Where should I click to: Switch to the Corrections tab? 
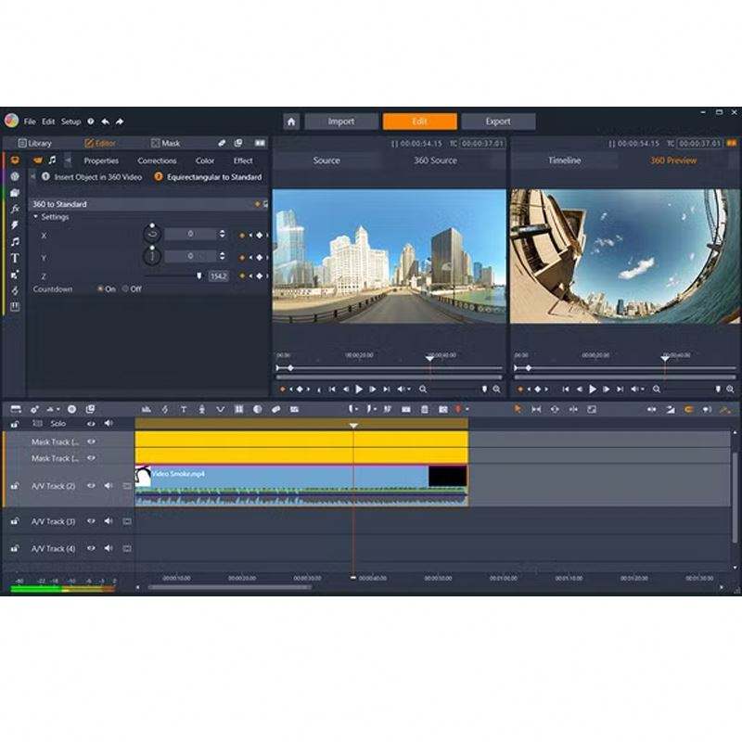coord(157,160)
